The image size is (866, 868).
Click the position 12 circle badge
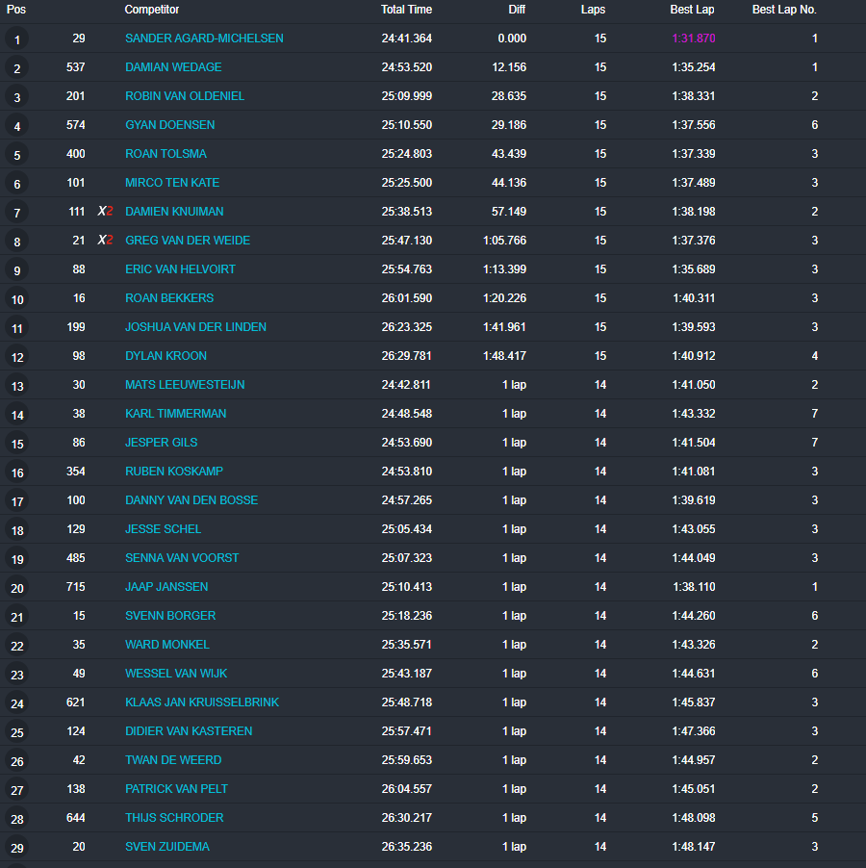(x=17, y=357)
